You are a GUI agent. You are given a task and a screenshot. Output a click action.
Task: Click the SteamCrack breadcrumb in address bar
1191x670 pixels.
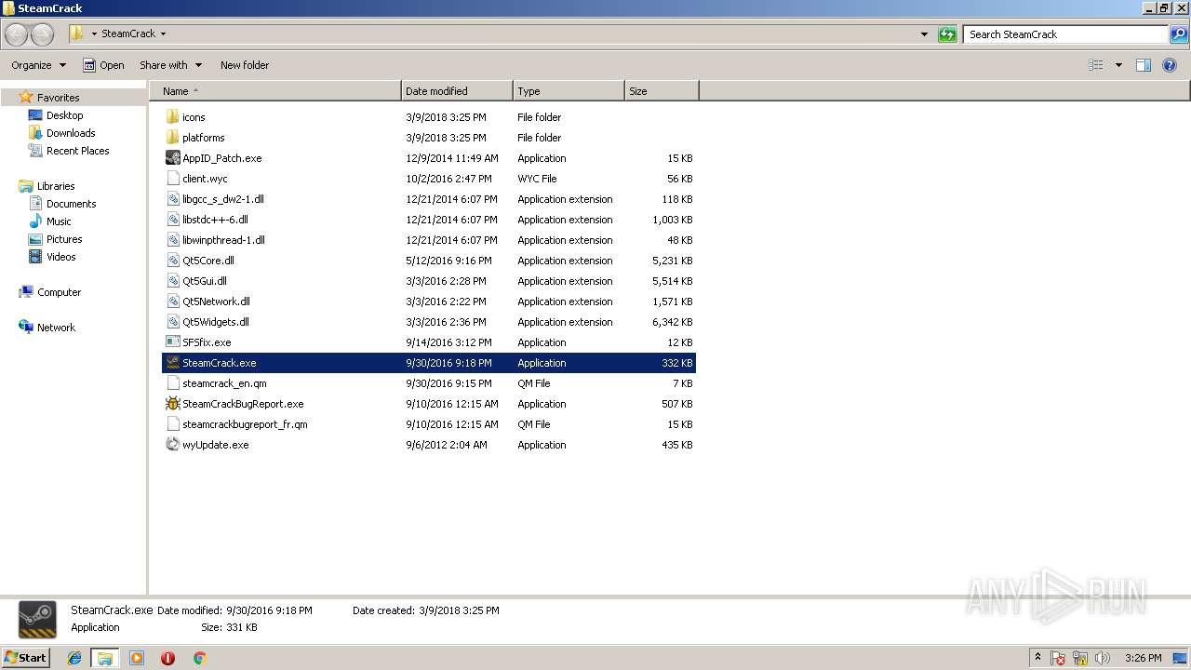point(128,34)
